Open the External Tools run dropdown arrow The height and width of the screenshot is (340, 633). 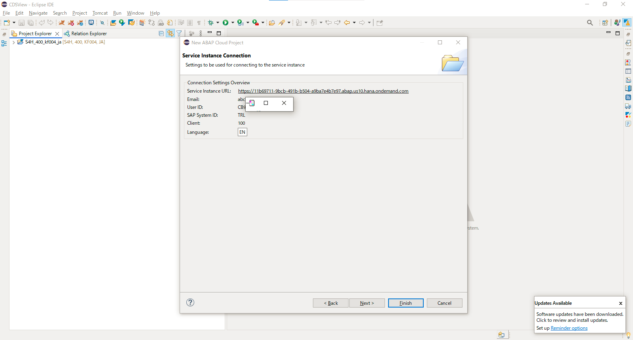pos(263,23)
